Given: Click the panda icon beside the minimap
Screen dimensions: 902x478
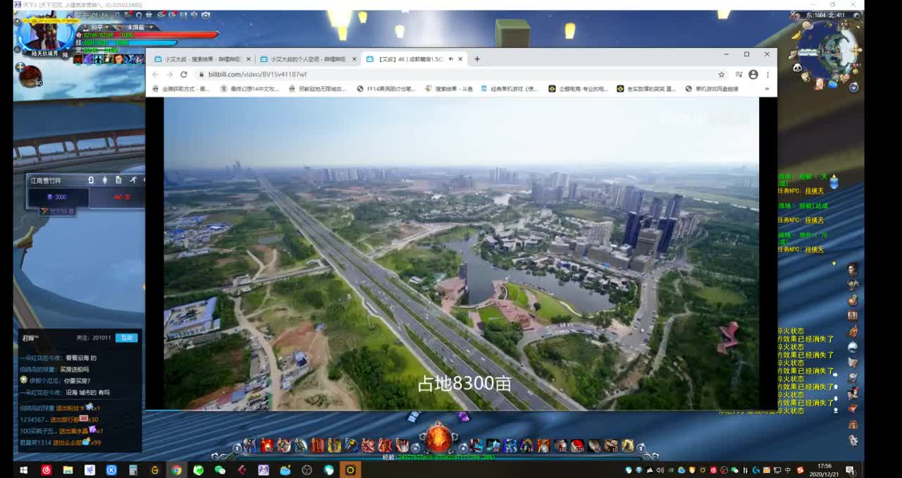Looking at the screenshot, I should click(797, 68).
